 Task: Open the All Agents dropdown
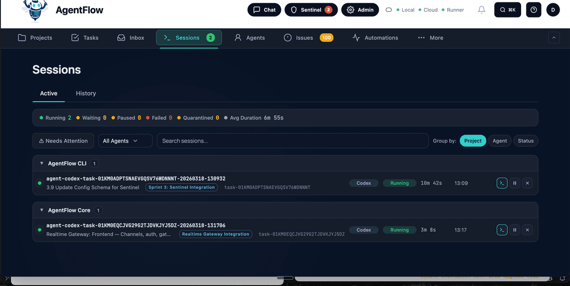(x=125, y=141)
